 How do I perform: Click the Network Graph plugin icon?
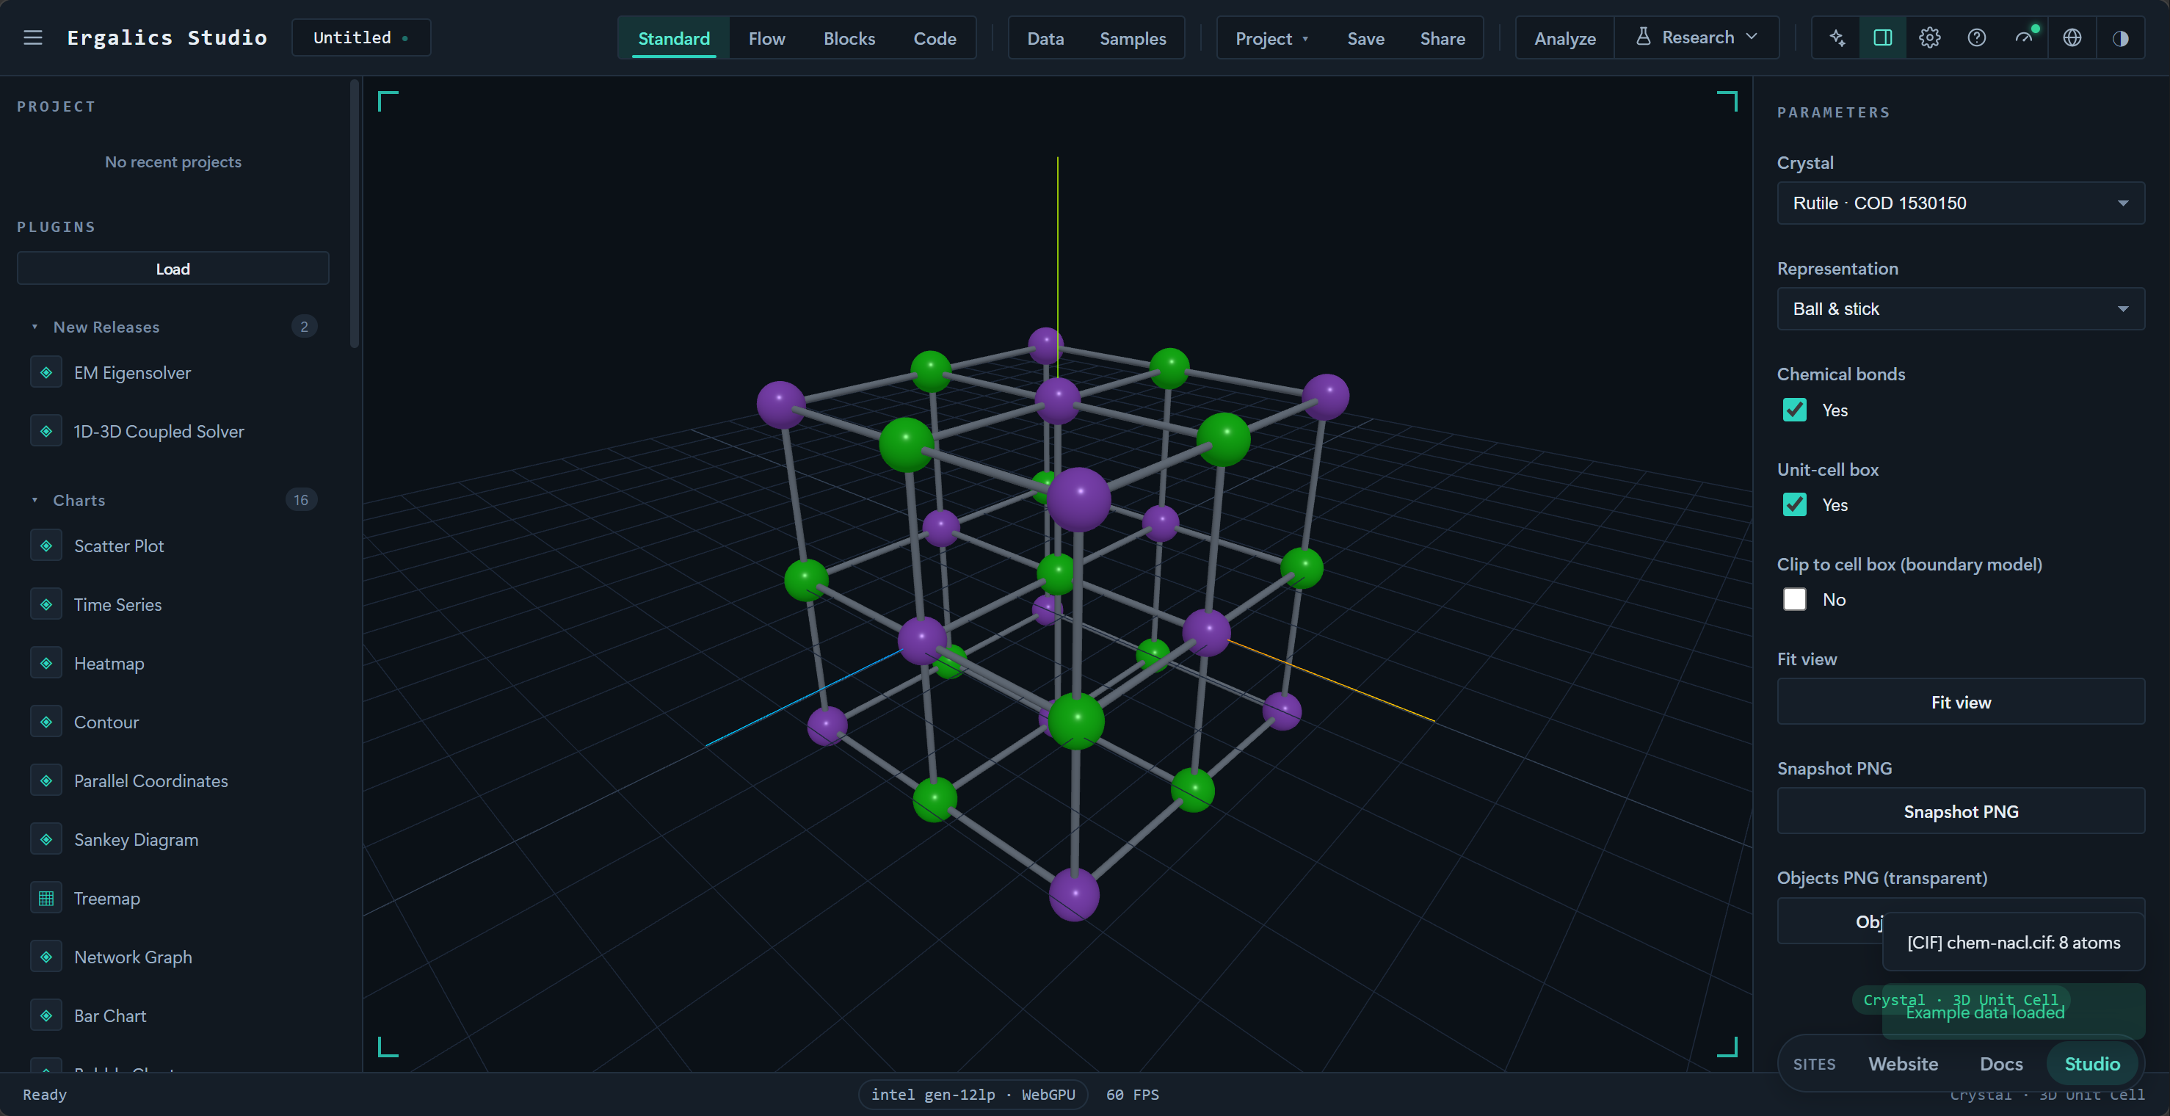pyautogui.click(x=46, y=957)
